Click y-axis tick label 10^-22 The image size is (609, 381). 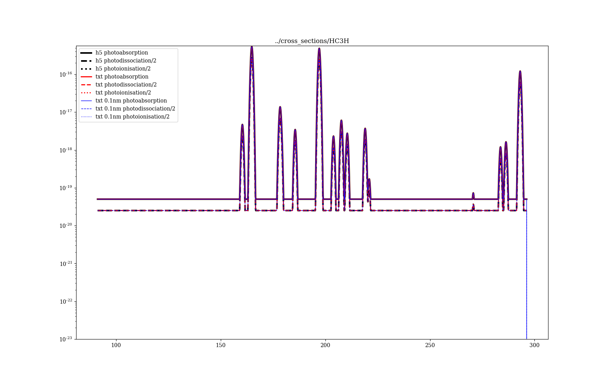click(x=66, y=301)
